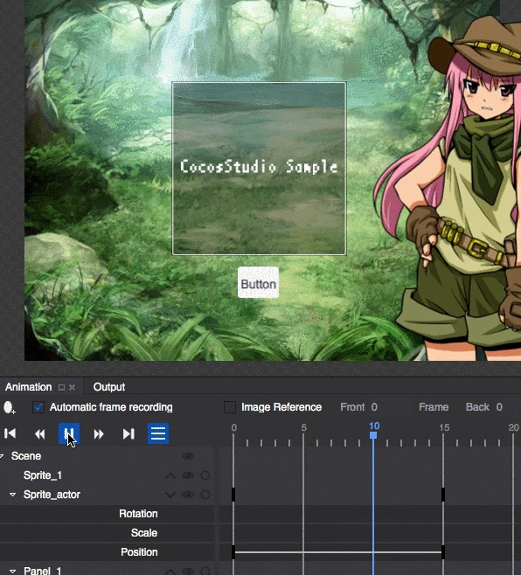Select the Sprite_actor row
This screenshot has width=521, height=575.
click(x=107, y=495)
